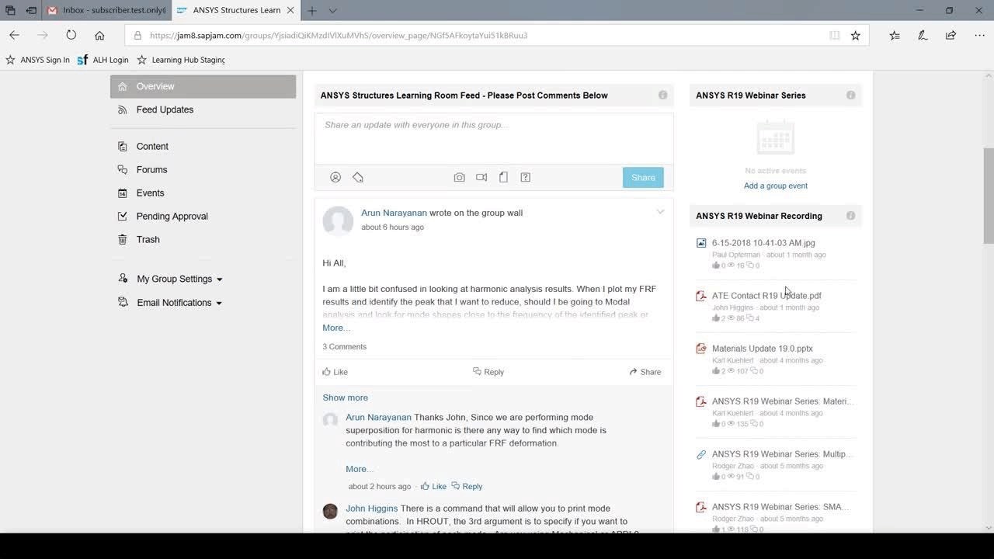The height and width of the screenshot is (559, 994).
Task: Like the comment posted about 2 hours ago
Action: [433, 486]
